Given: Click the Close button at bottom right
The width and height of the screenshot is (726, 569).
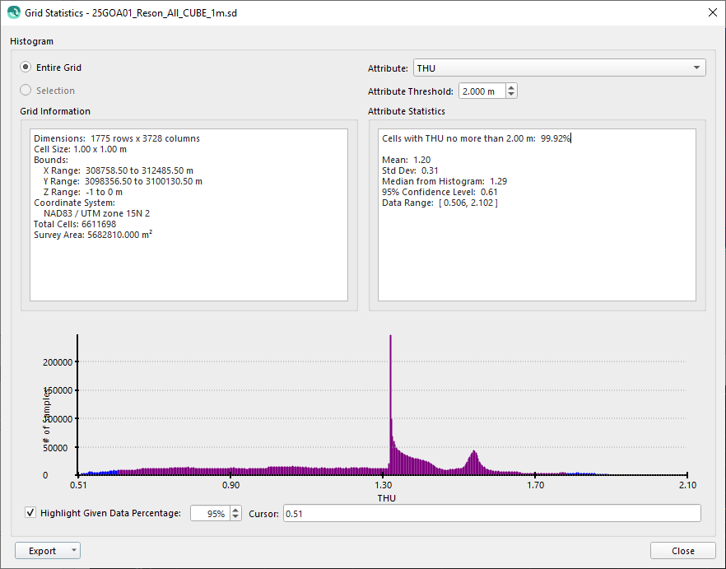Looking at the screenshot, I should tap(682, 551).
